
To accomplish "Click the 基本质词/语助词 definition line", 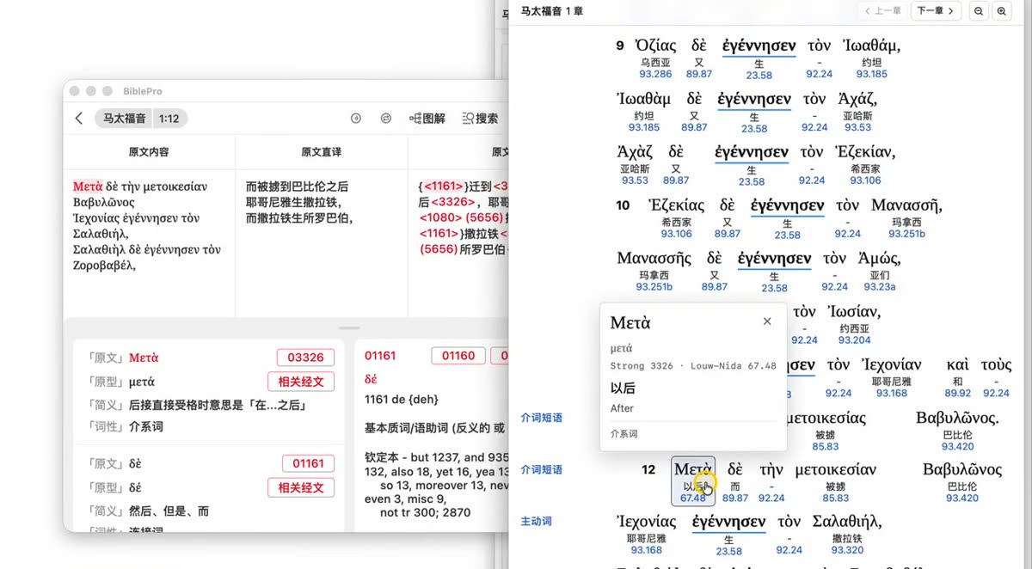I will click(x=434, y=428).
